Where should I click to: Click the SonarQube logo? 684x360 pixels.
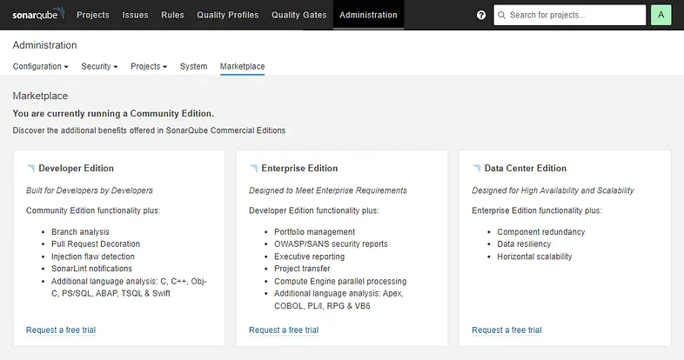pos(37,15)
